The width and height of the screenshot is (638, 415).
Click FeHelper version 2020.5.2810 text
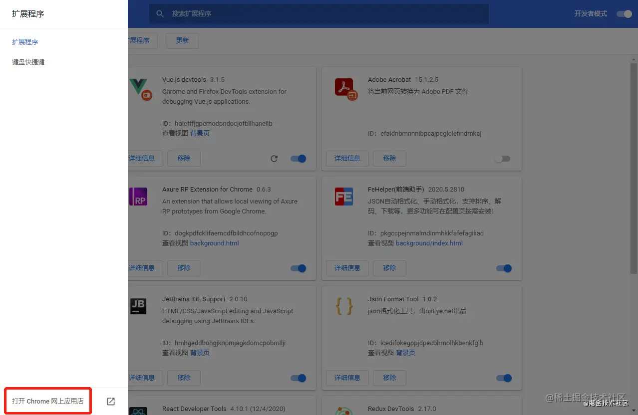tap(445, 189)
